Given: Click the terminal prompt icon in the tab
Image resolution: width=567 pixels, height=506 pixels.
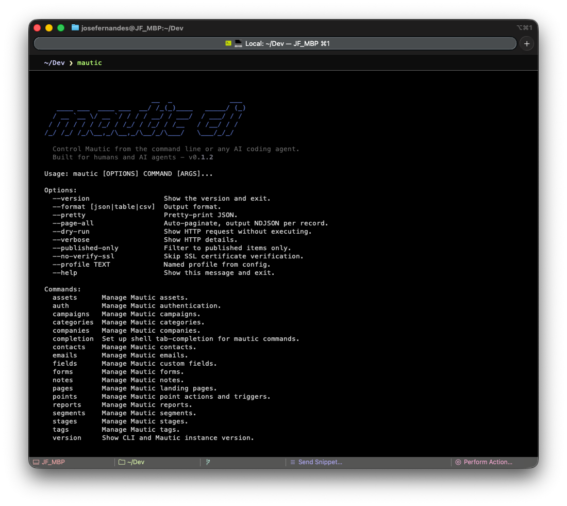Looking at the screenshot, I should pyautogui.click(x=228, y=43).
